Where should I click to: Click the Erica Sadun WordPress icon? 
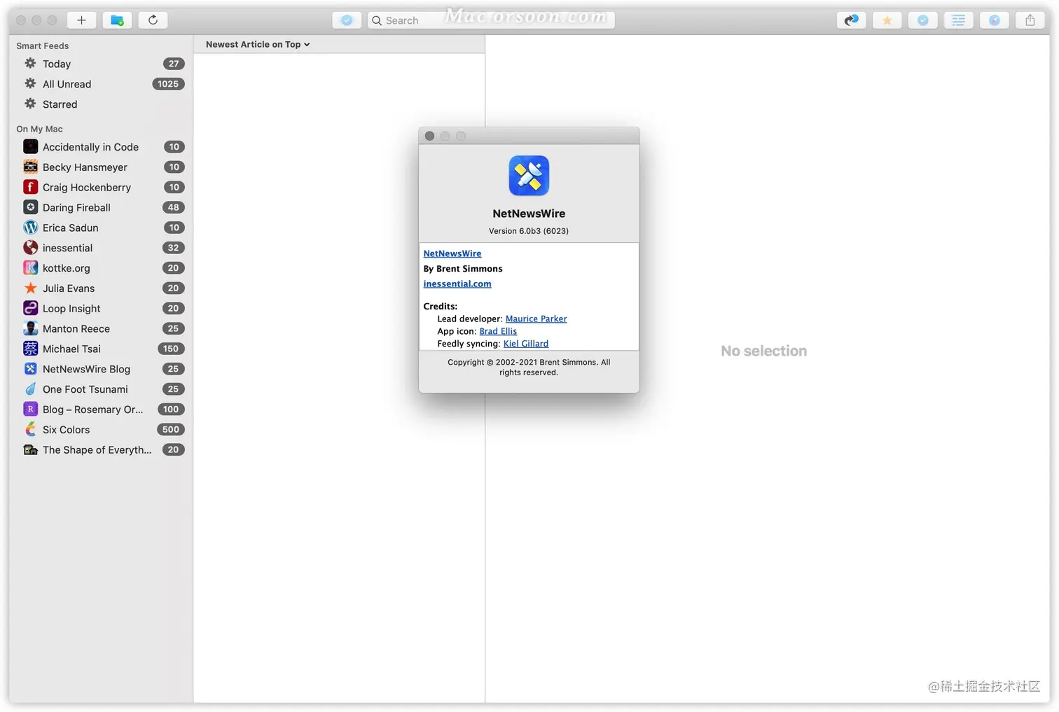(x=31, y=228)
